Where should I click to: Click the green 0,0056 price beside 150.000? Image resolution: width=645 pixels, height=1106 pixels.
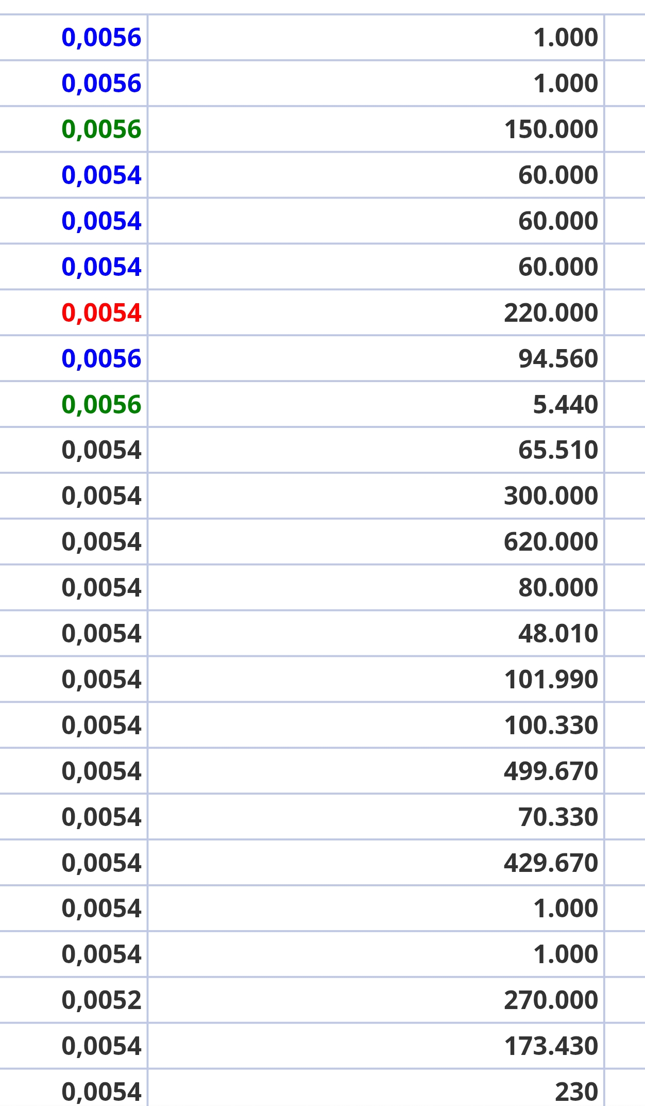coord(101,129)
